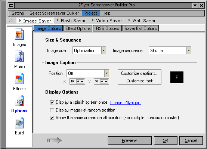This screenshot has height=149, width=207.
Task: Open the caption Position dropdown
Action: coord(106,73)
